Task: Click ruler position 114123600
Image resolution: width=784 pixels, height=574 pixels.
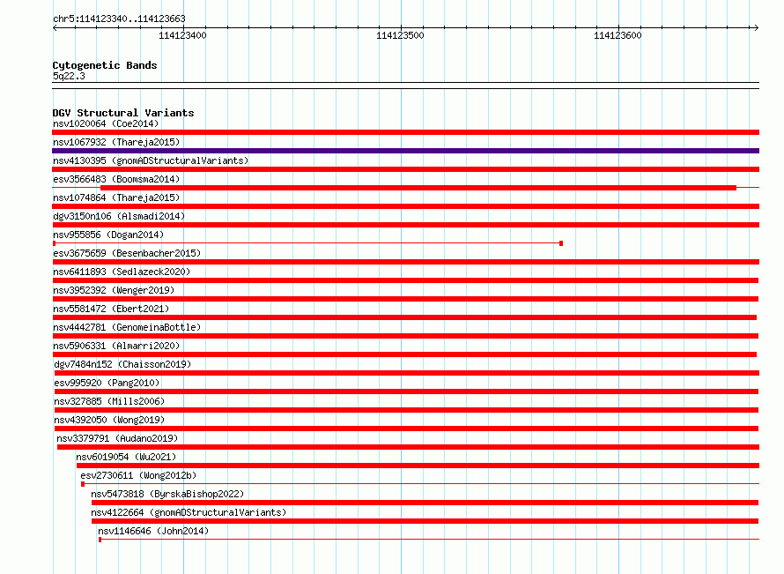Action: (x=618, y=35)
